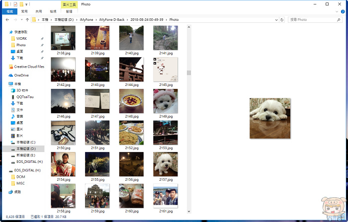Open the Help question mark icon
Image resolution: width=348 pixels, height=222 pixels.
tap(343, 11)
